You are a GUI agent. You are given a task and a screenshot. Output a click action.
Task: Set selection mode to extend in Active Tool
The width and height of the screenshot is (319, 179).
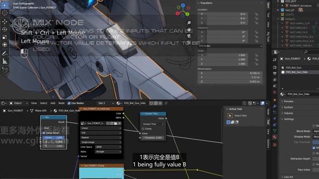[233, 122]
